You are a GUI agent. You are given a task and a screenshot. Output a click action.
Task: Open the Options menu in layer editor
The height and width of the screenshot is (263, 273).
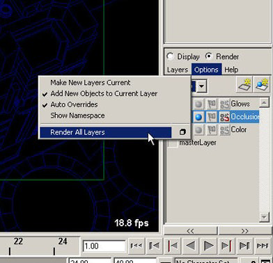(x=206, y=70)
